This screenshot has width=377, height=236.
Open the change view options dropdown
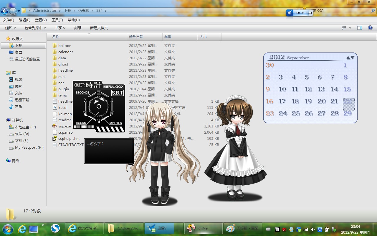coord(350,28)
